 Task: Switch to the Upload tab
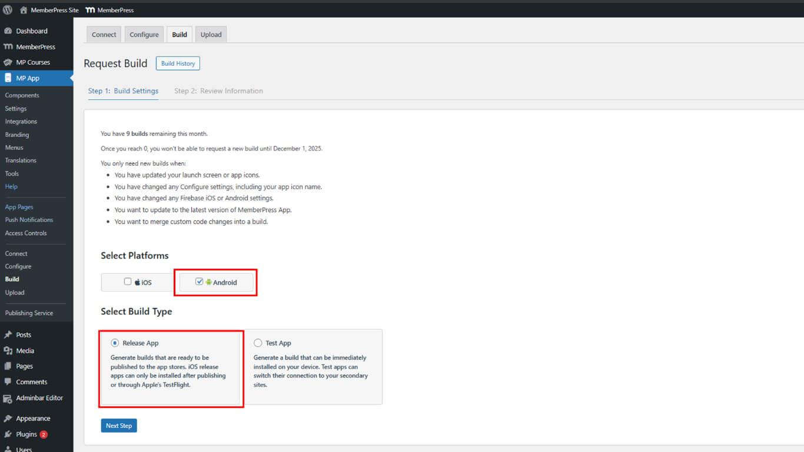[211, 35]
